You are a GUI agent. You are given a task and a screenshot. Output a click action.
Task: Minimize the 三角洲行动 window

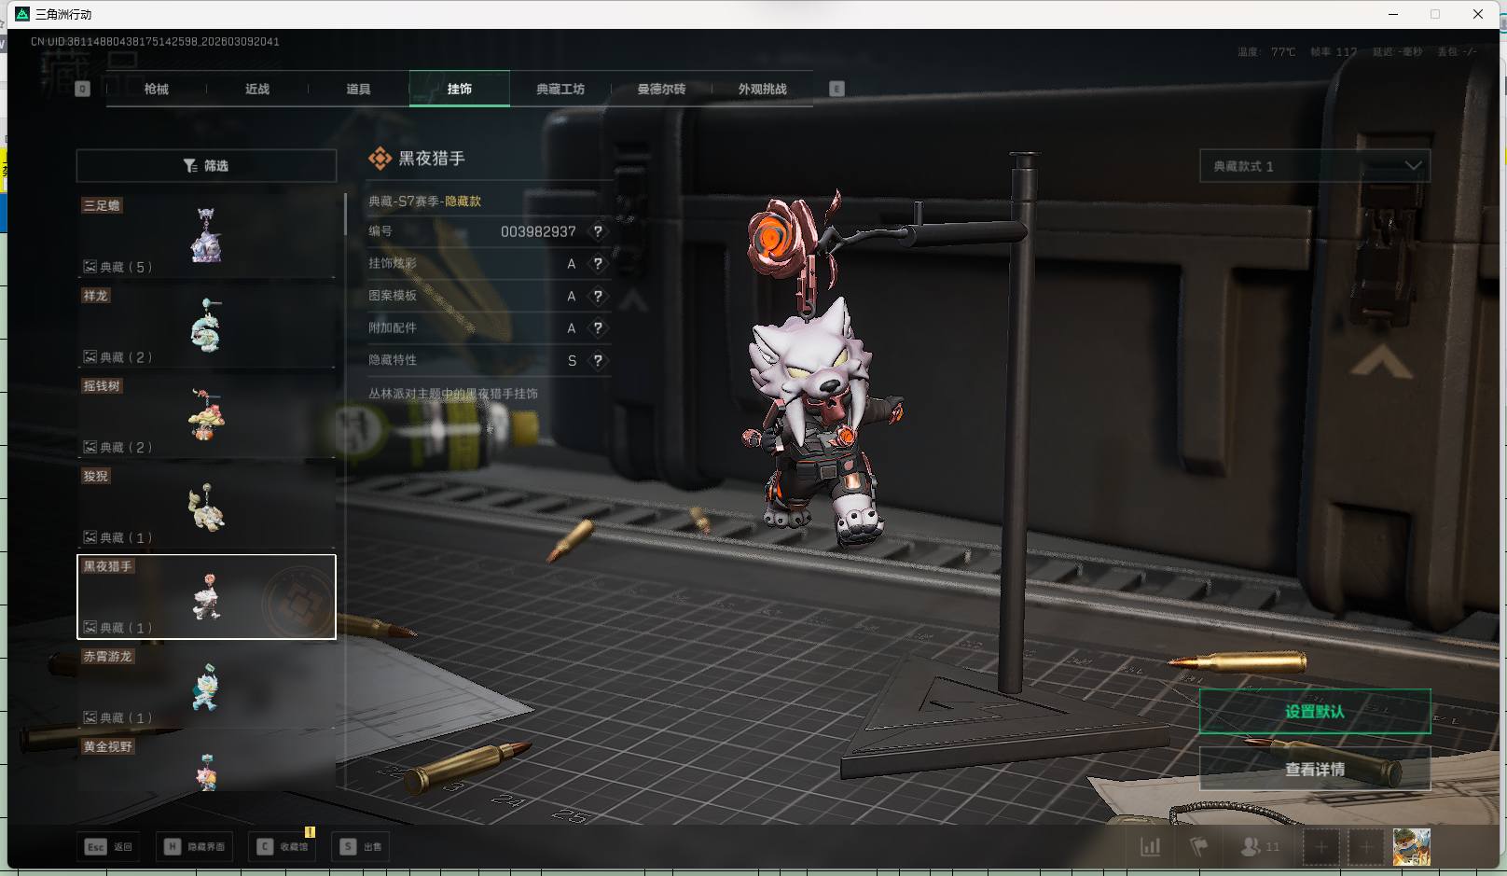click(x=1393, y=14)
